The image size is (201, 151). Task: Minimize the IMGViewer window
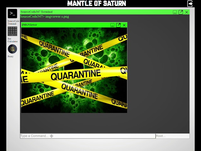click(x=112, y=25)
